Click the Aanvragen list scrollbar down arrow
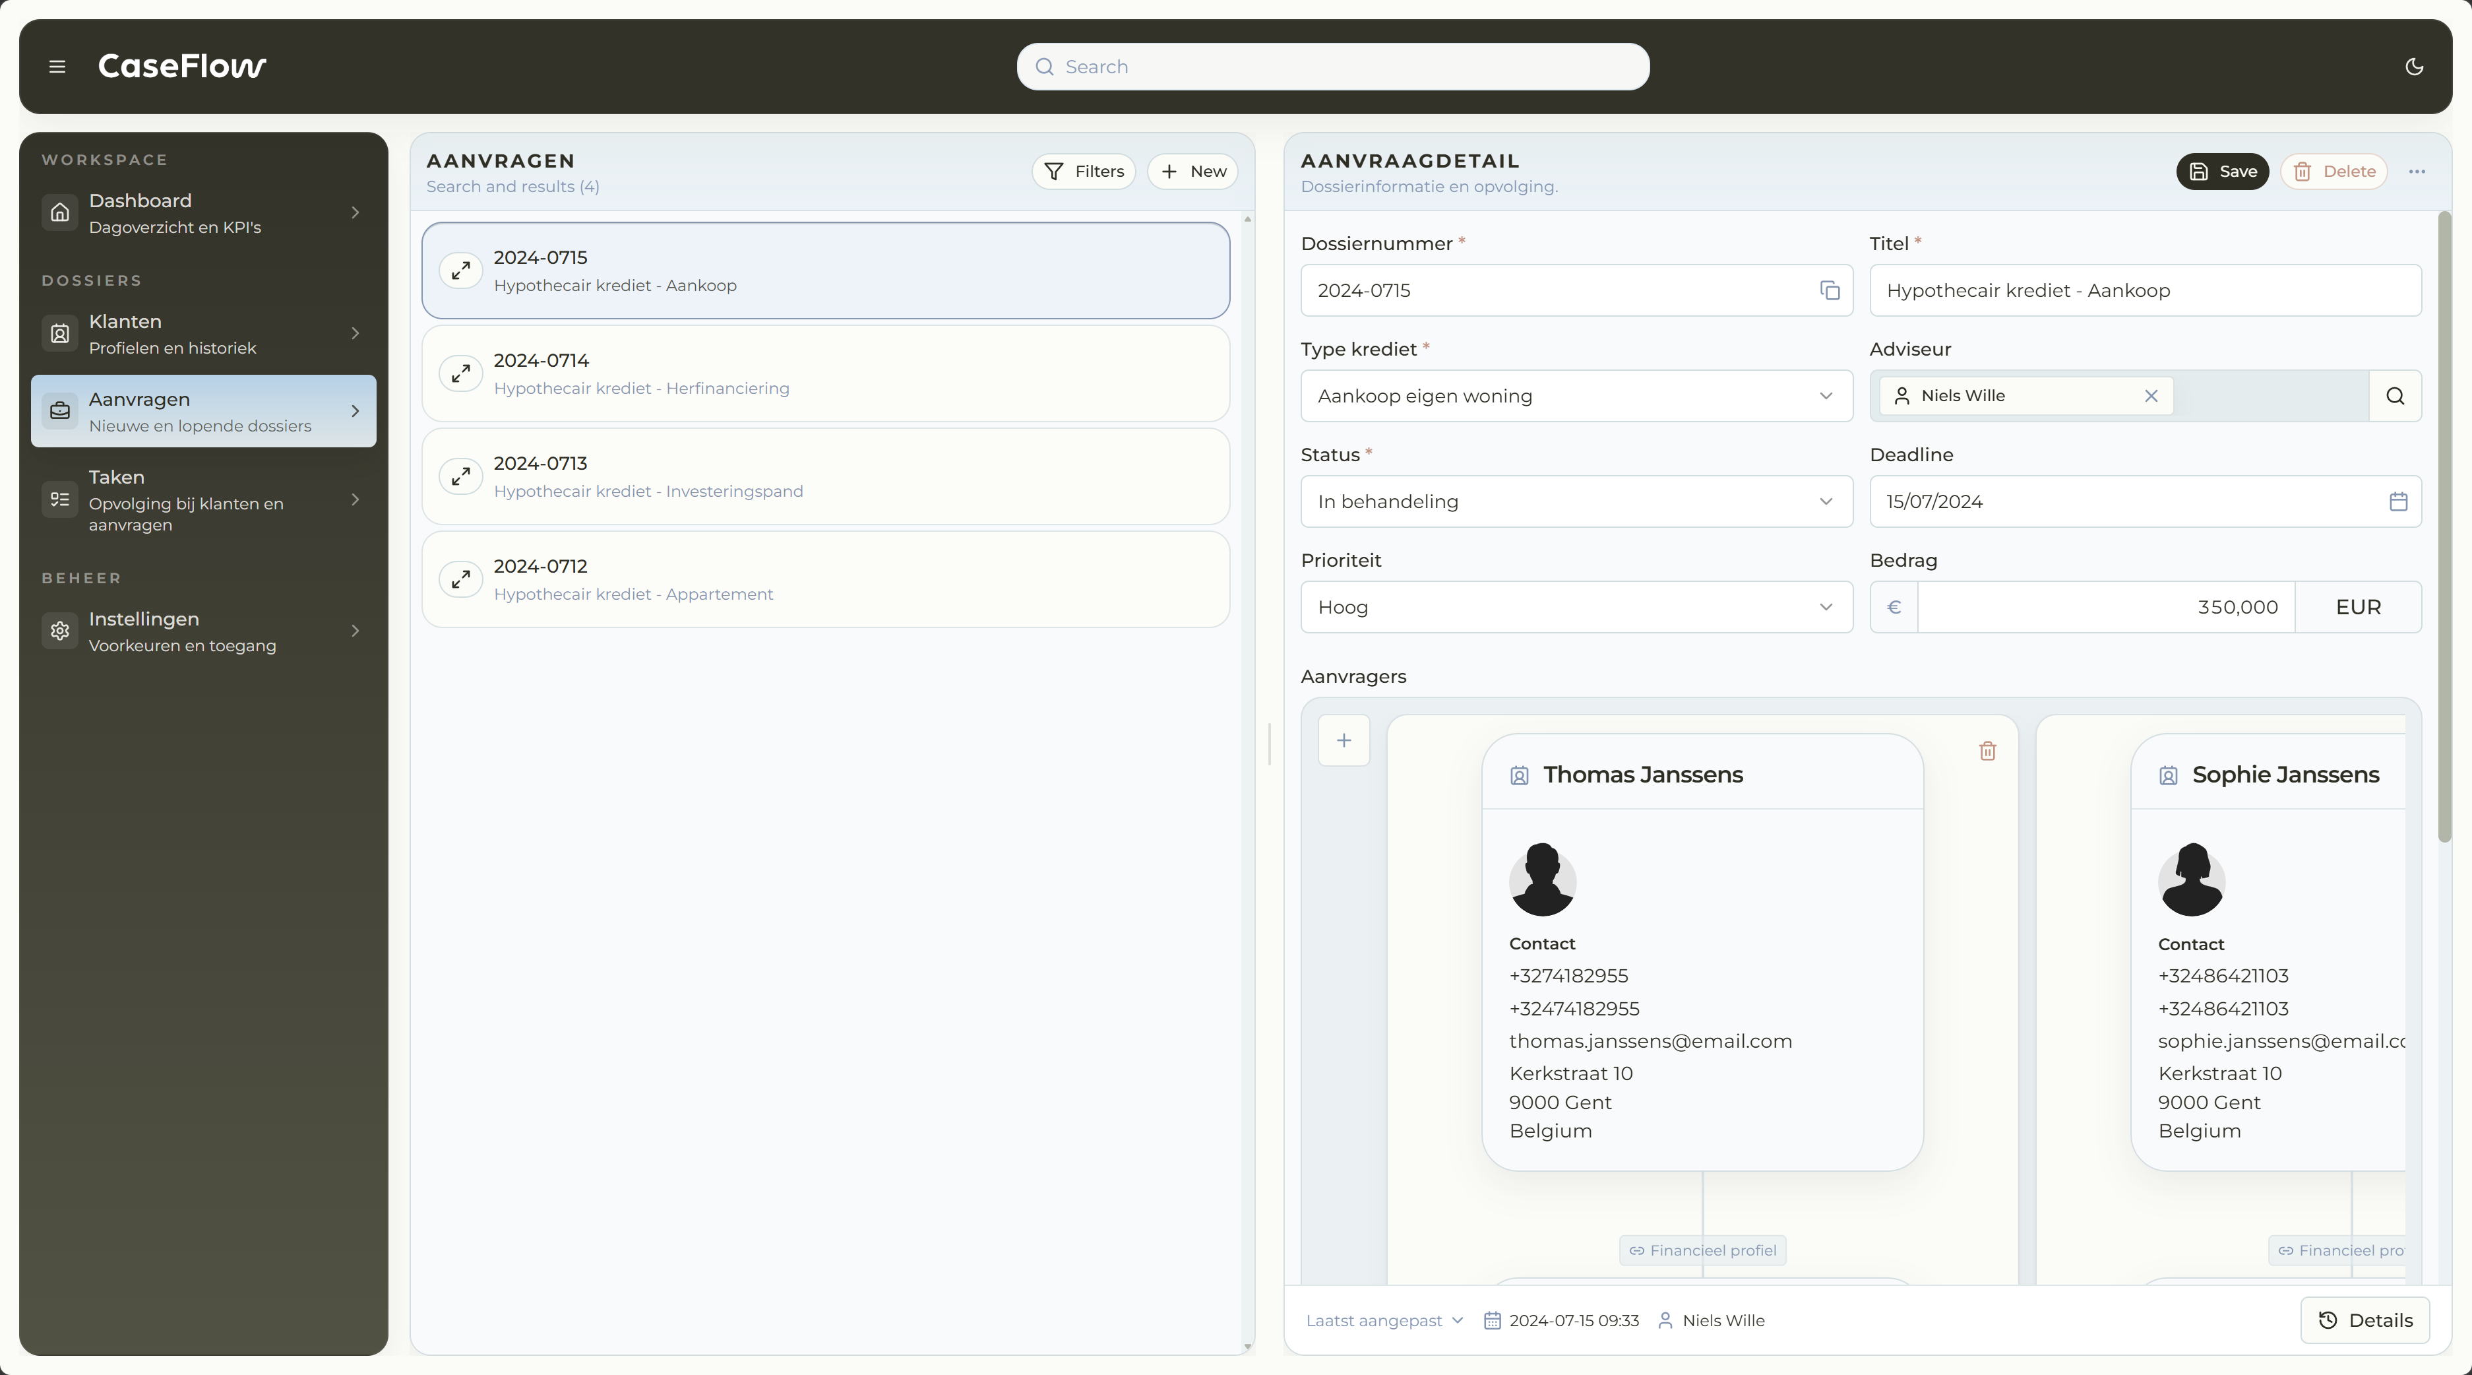This screenshot has height=1375, width=2472. (1247, 1346)
